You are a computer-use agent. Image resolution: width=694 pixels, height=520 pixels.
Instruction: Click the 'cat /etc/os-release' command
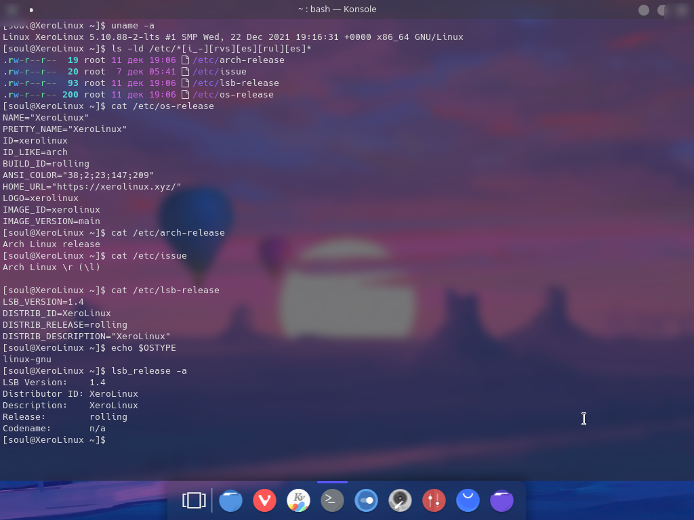(163, 106)
